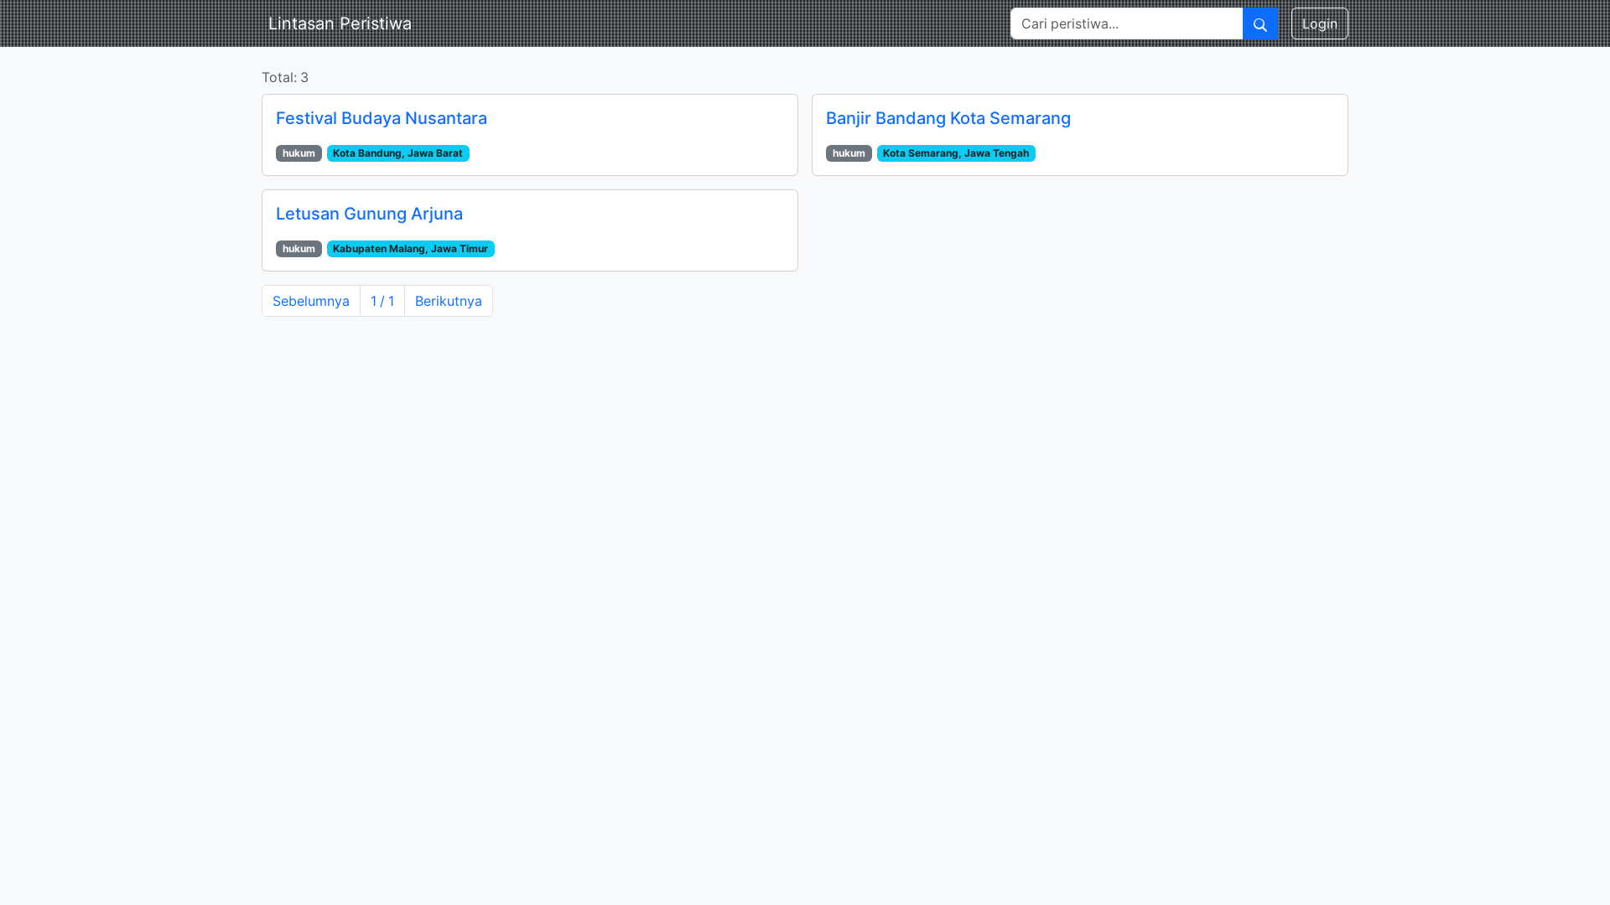Click the hukum badge on Festival Budaya card
The width and height of the screenshot is (1610, 905).
299,153
